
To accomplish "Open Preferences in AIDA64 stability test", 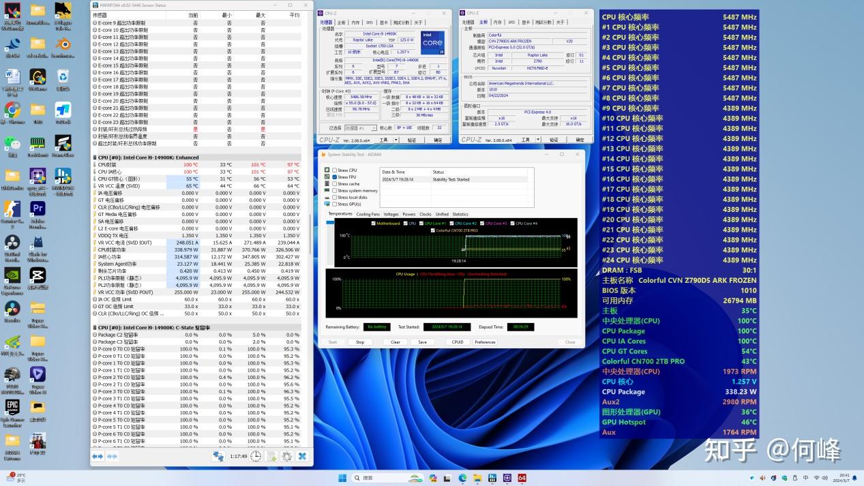I will click(x=486, y=342).
